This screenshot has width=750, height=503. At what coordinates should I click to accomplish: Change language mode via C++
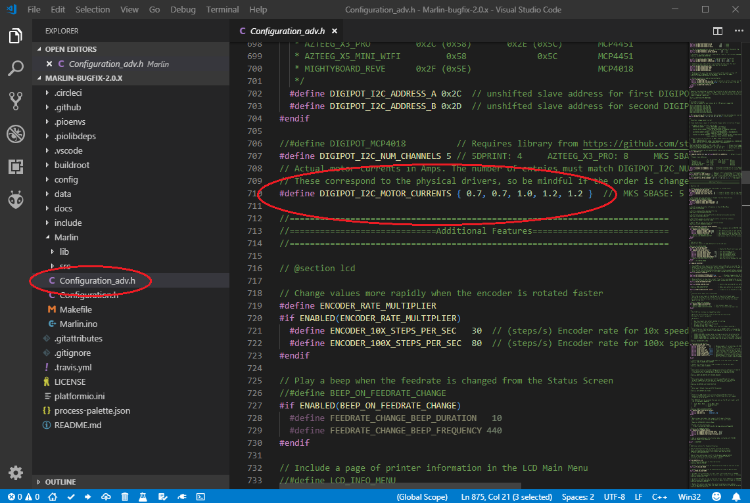(659, 497)
